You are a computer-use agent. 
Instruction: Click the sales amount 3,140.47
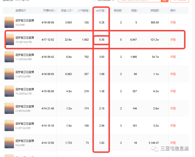pos(154,143)
